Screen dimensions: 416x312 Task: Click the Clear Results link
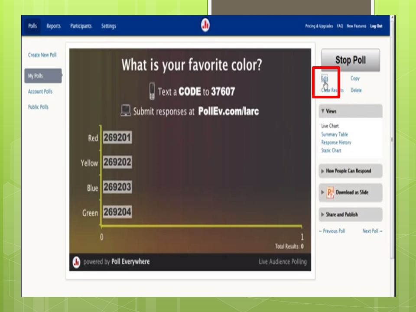pos(332,90)
